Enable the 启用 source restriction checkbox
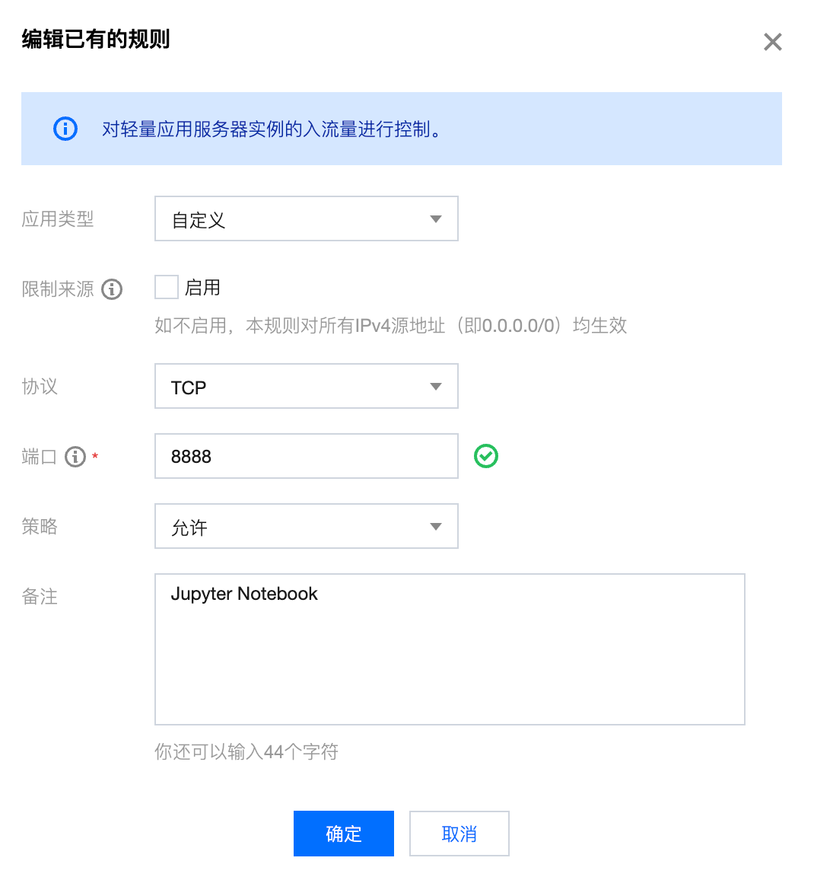This screenshot has height=880, width=814. pyautogui.click(x=167, y=288)
